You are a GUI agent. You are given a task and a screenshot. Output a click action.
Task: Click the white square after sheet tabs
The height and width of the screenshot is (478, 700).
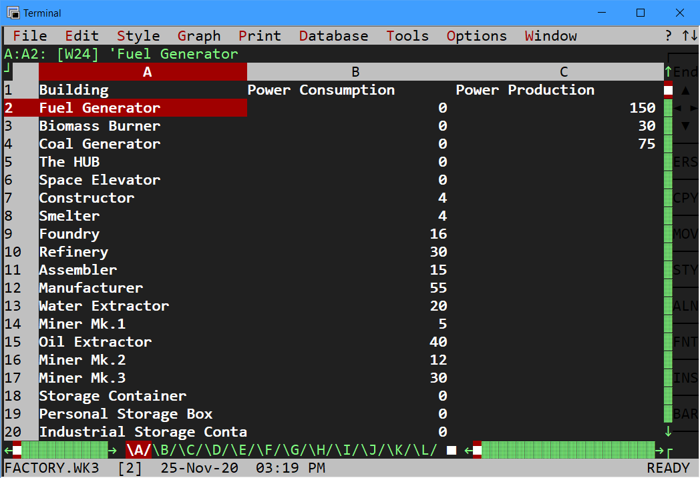(452, 451)
